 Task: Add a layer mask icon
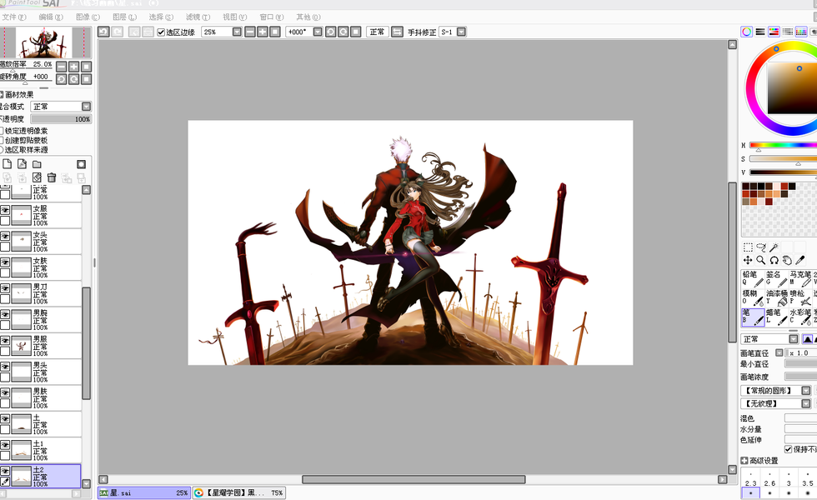[x=82, y=164]
